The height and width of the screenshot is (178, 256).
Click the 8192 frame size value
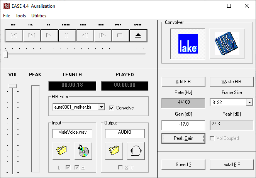(217, 102)
